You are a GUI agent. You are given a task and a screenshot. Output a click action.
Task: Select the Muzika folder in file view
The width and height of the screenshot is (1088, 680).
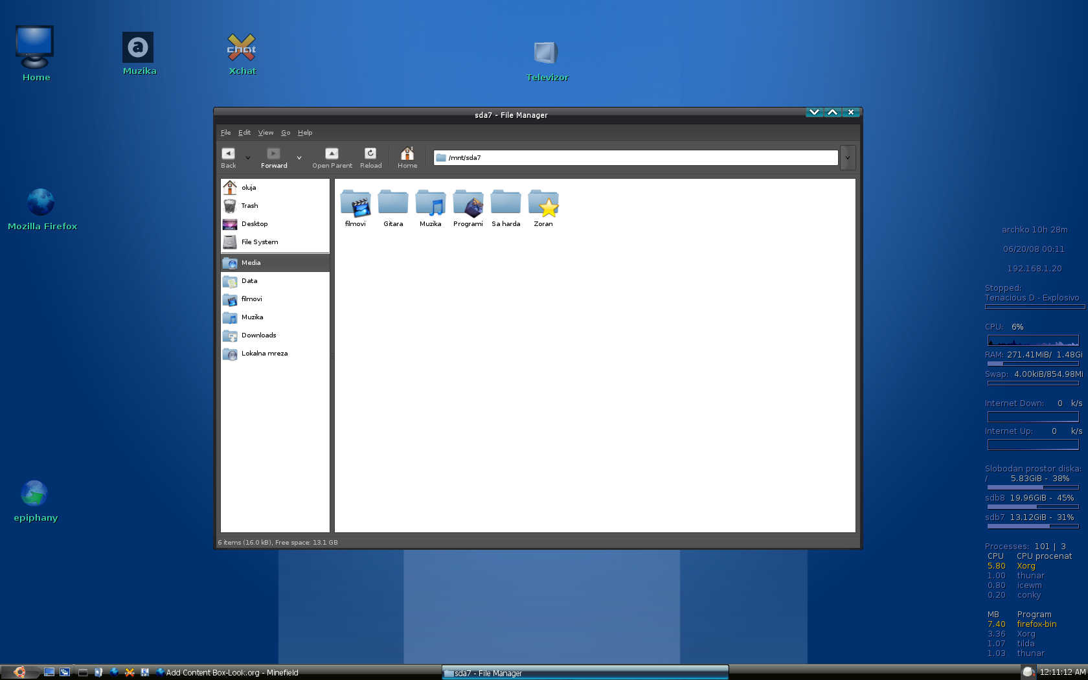[x=431, y=209]
